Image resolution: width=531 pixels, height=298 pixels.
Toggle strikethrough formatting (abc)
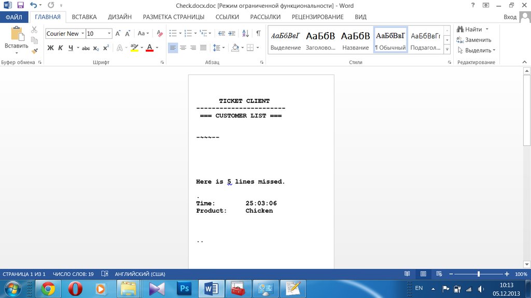point(86,48)
